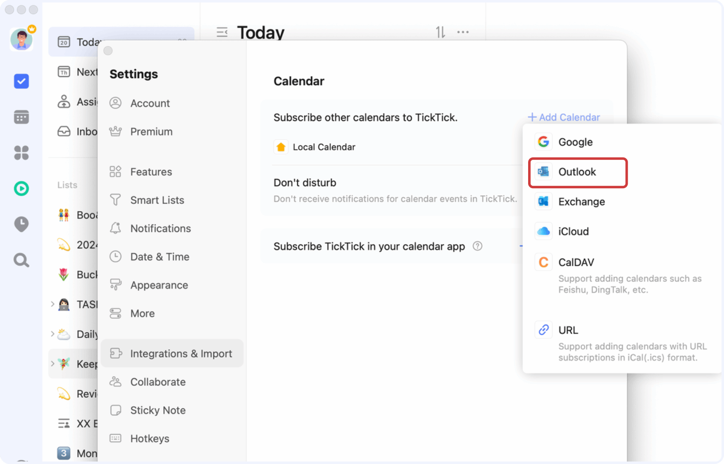Open the XX list with lines icon

pyautogui.click(x=73, y=424)
